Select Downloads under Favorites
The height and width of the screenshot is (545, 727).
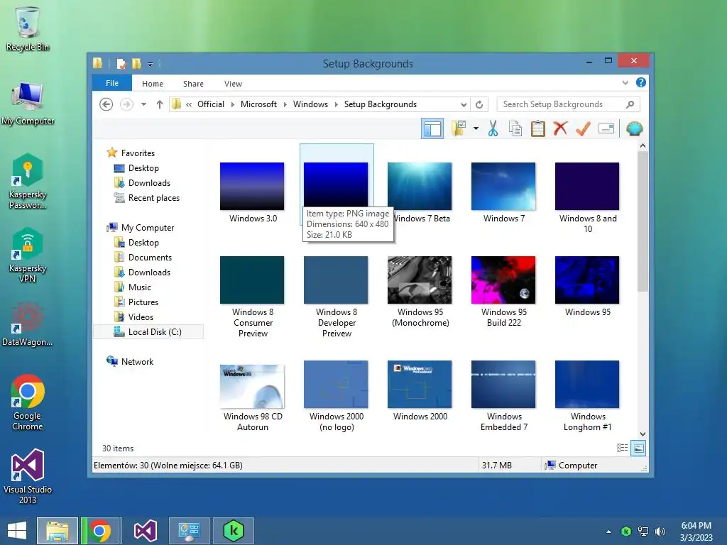(149, 182)
